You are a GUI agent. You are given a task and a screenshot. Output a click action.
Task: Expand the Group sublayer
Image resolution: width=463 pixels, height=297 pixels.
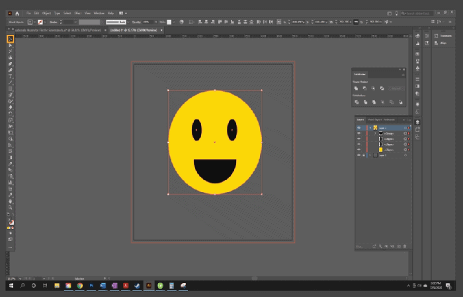(375, 133)
